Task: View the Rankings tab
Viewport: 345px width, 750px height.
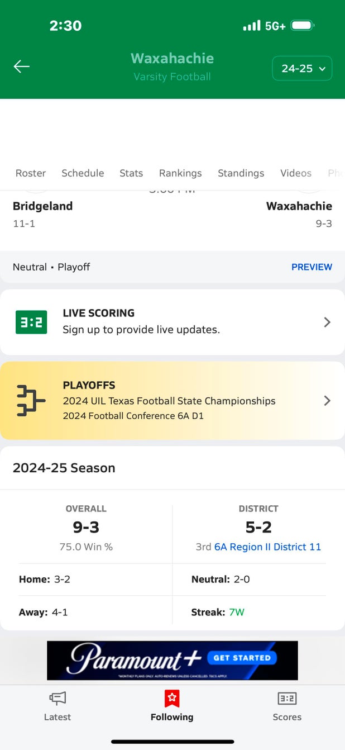Action: pyautogui.click(x=180, y=173)
